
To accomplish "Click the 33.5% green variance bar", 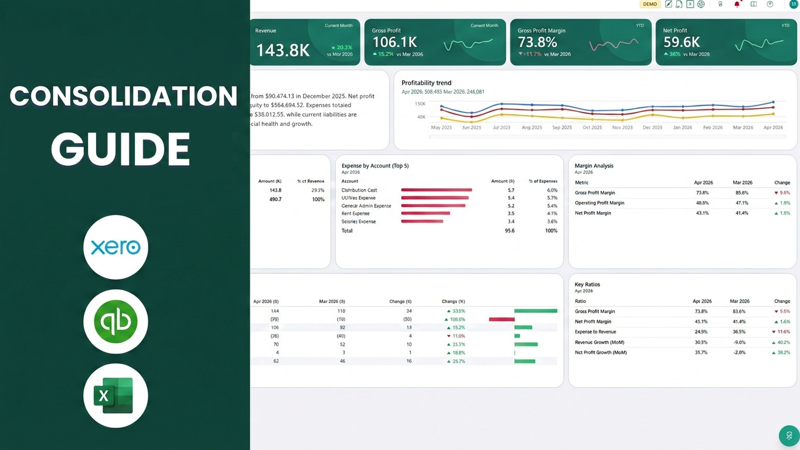I will tap(536, 311).
